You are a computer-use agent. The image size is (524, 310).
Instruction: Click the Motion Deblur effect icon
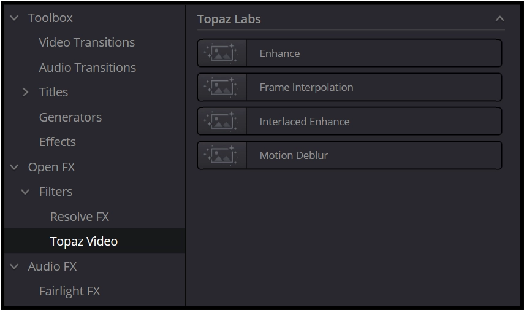tap(222, 155)
